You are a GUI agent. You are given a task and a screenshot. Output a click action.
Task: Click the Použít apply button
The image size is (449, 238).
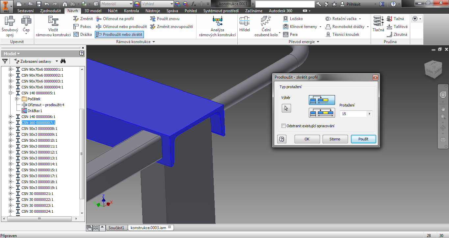tap(363, 139)
